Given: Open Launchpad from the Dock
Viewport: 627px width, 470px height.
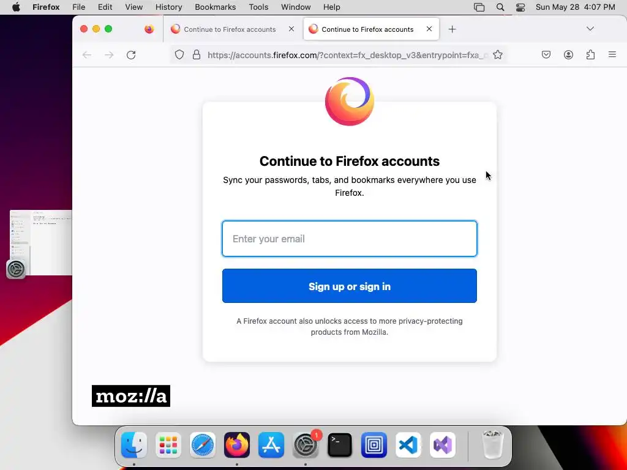Looking at the screenshot, I should click(168, 445).
